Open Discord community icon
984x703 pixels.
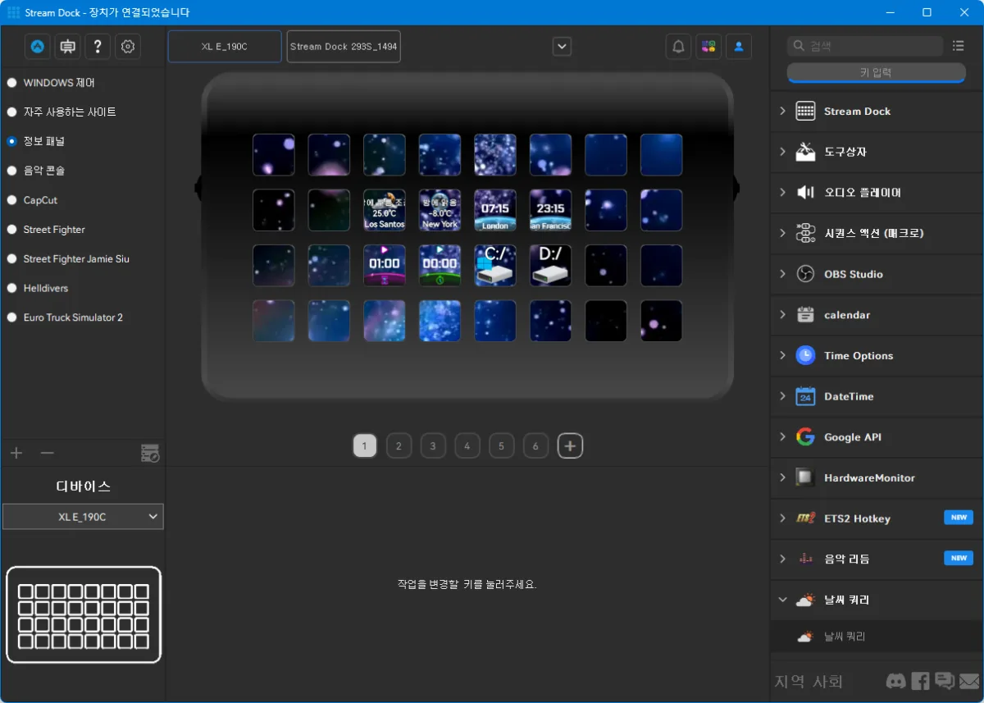pyautogui.click(x=895, y=681)
